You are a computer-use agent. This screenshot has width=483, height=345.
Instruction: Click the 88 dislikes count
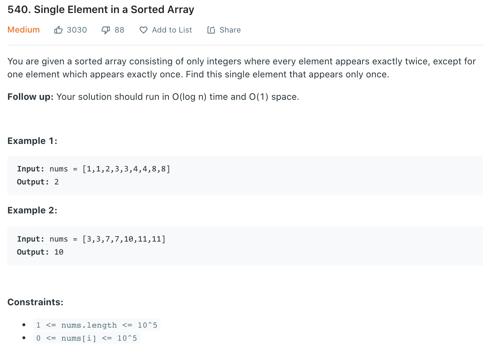(x=119, y=30)
